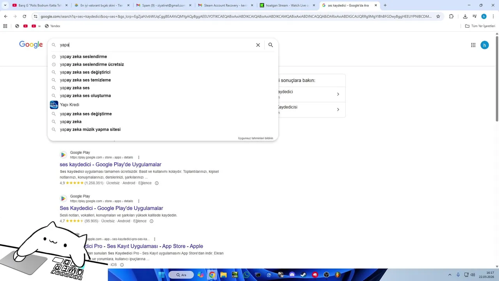Open Chrome profile avatar in toolbar
499x281 pixels.
[x=484, y=16]
